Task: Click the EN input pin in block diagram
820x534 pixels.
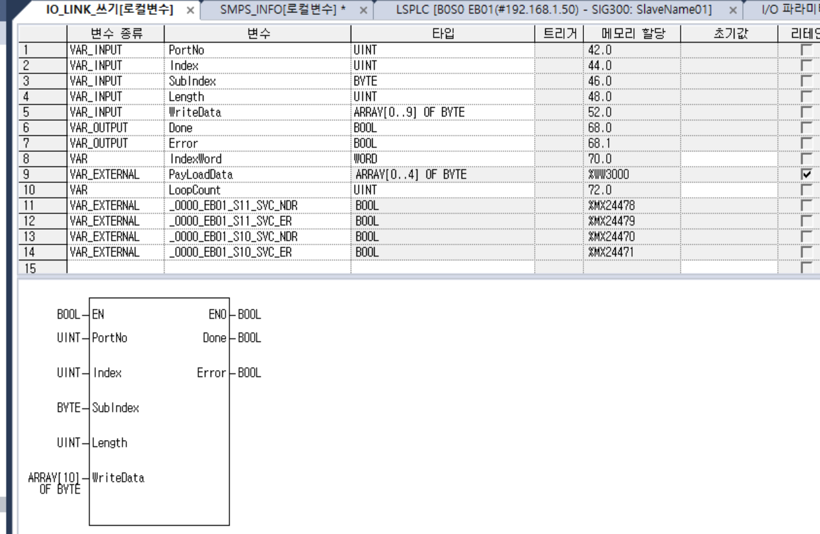Action: tap(98, 314)
